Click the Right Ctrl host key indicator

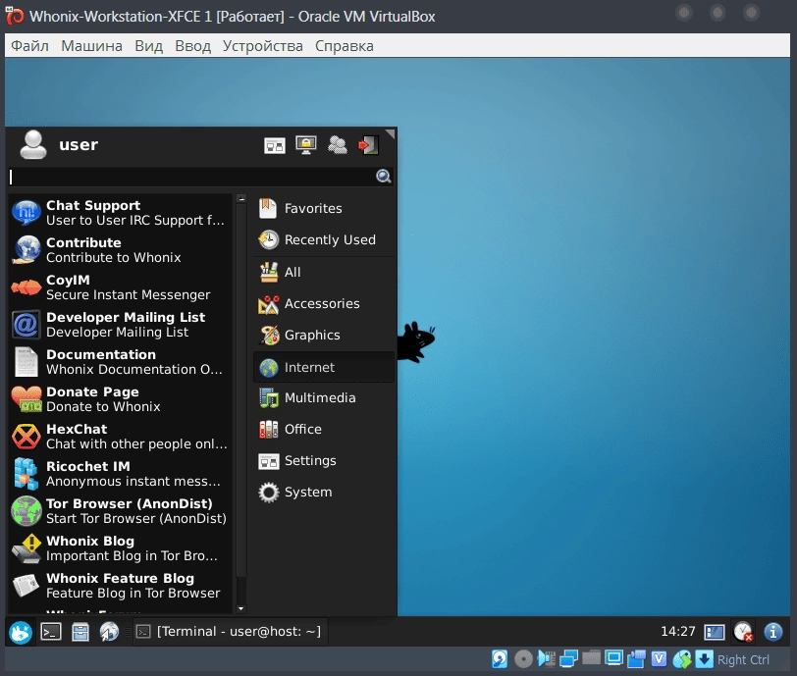(x=743, y=660)
